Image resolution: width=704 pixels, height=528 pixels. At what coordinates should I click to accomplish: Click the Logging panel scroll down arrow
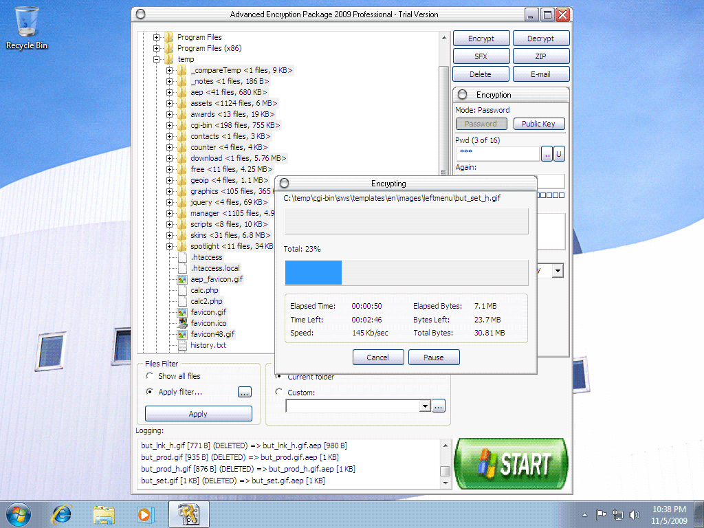(445, 483)
